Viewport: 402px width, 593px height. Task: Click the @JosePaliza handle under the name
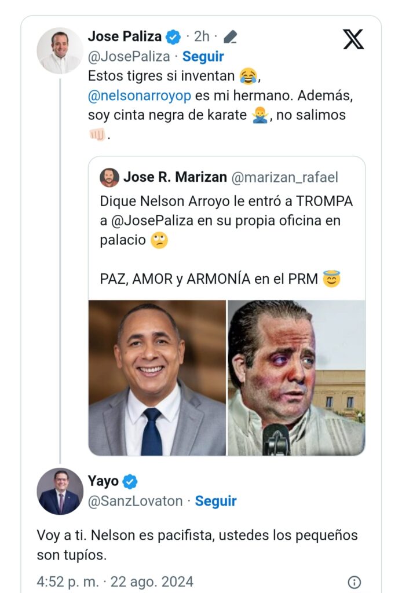tap(129, 57)
